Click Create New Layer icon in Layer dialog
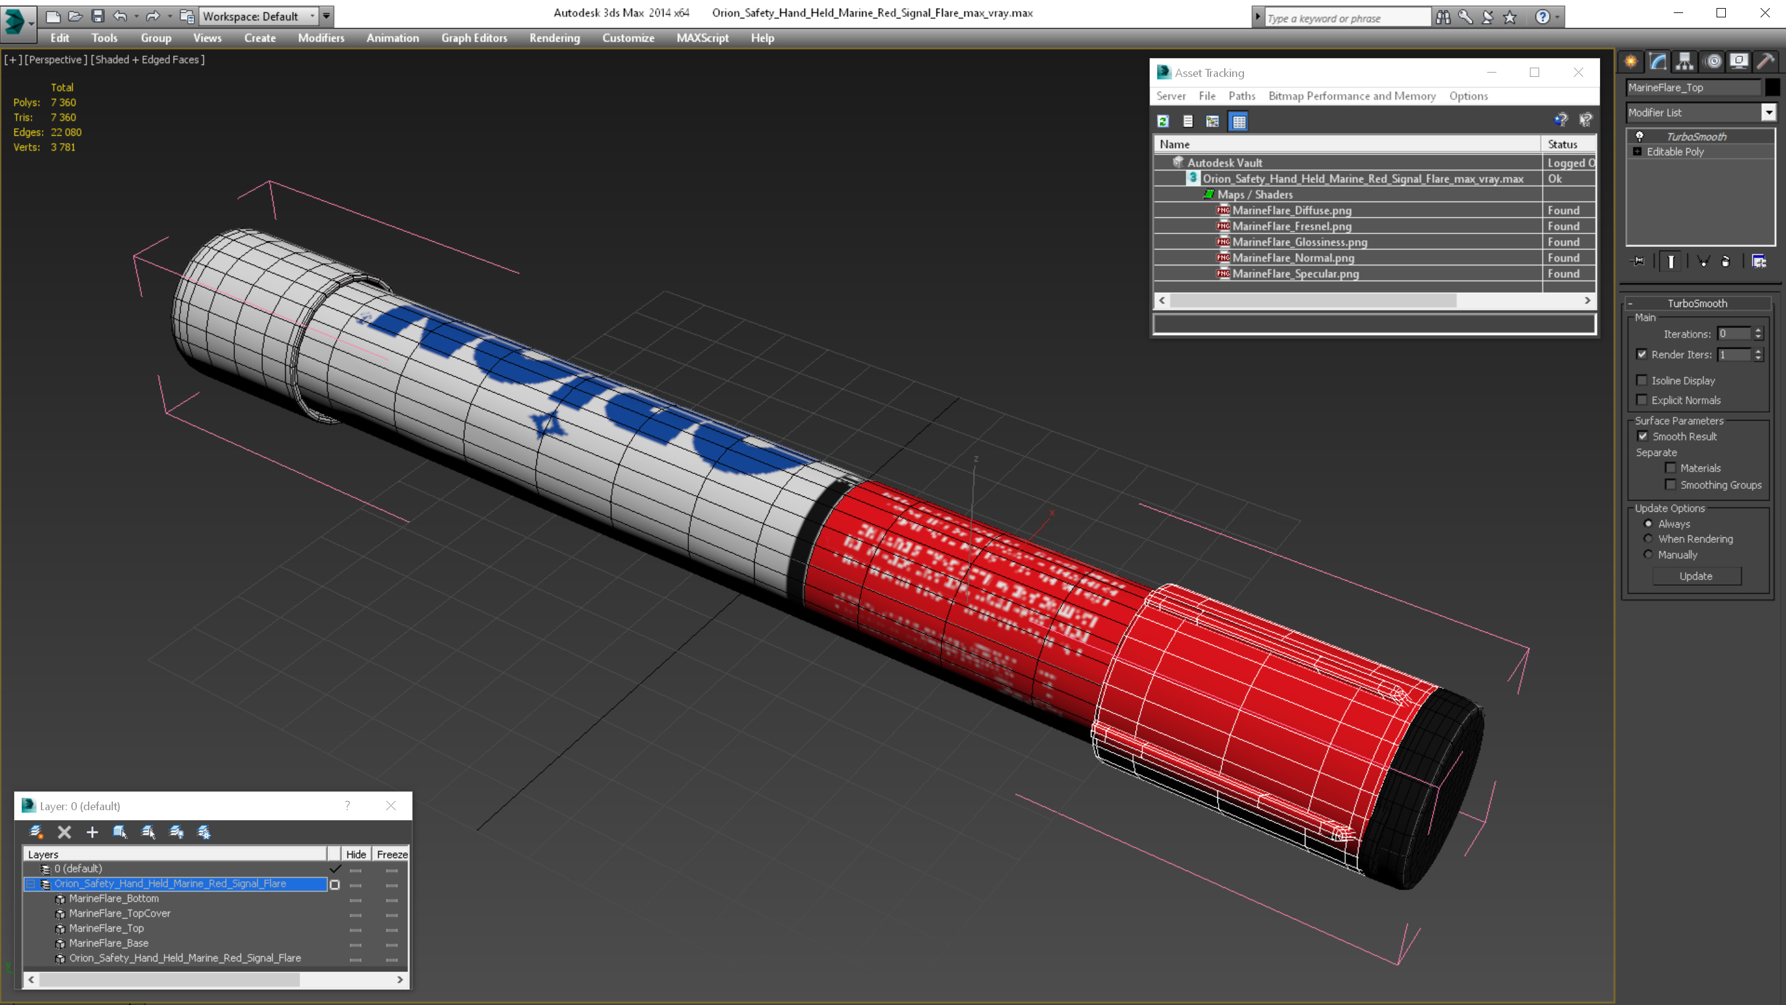The image size is (1786, 1005). pyautogui.click(x=36, y=831)
